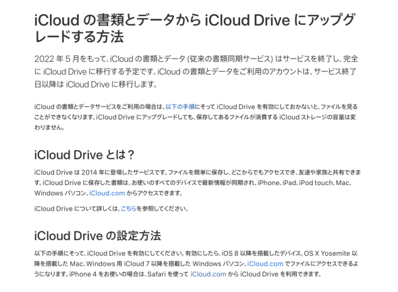This screenshot has height=292, width=398.
Task: Click the (従来の書類同期サービス) parenthetical text
Action: pos(230,59)
